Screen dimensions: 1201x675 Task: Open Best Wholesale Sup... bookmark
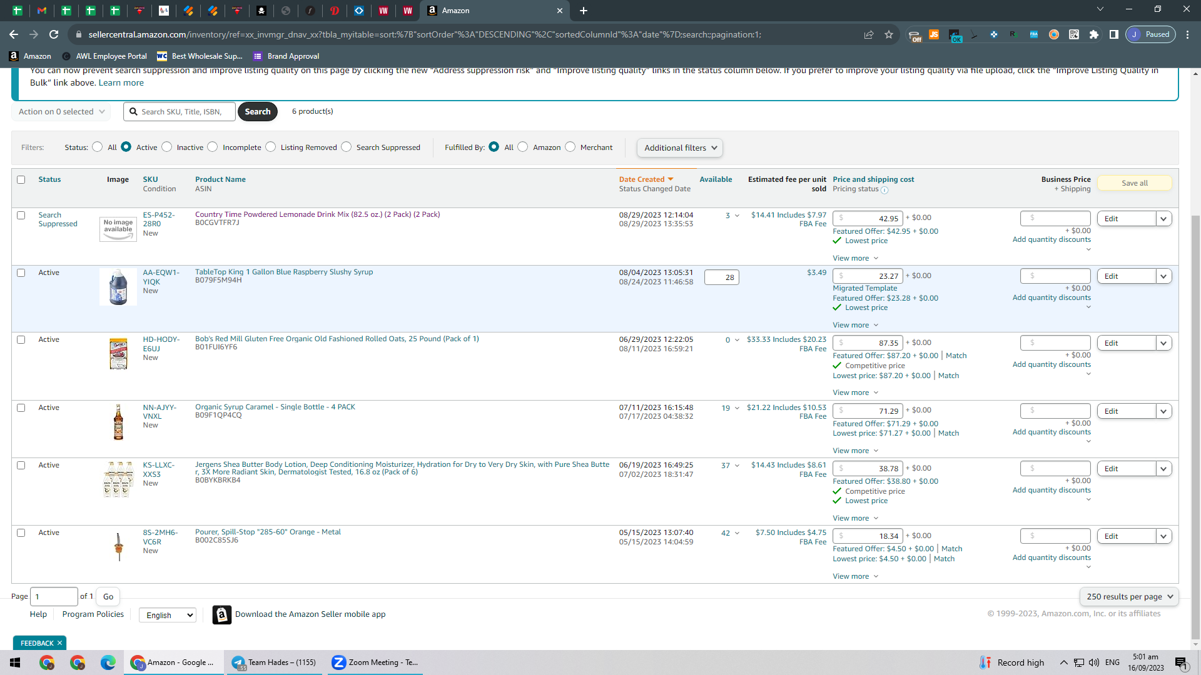(x=200, y=56)
